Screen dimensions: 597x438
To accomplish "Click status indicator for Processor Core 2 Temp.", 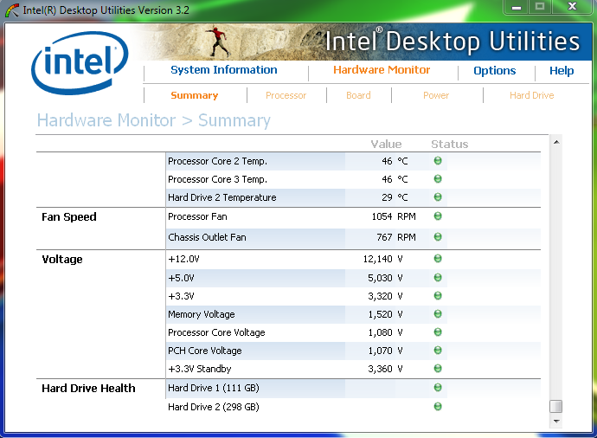I will [438, 161].
